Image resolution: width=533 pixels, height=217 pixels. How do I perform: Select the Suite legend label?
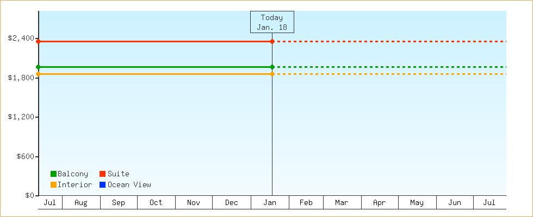pyautogui.click(x=118, y=174)
